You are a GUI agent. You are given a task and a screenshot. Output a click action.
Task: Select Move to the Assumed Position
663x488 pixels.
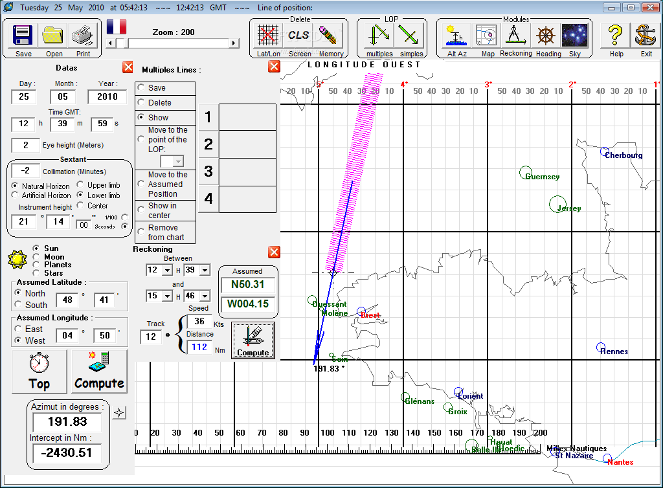[x=141, y=183]
